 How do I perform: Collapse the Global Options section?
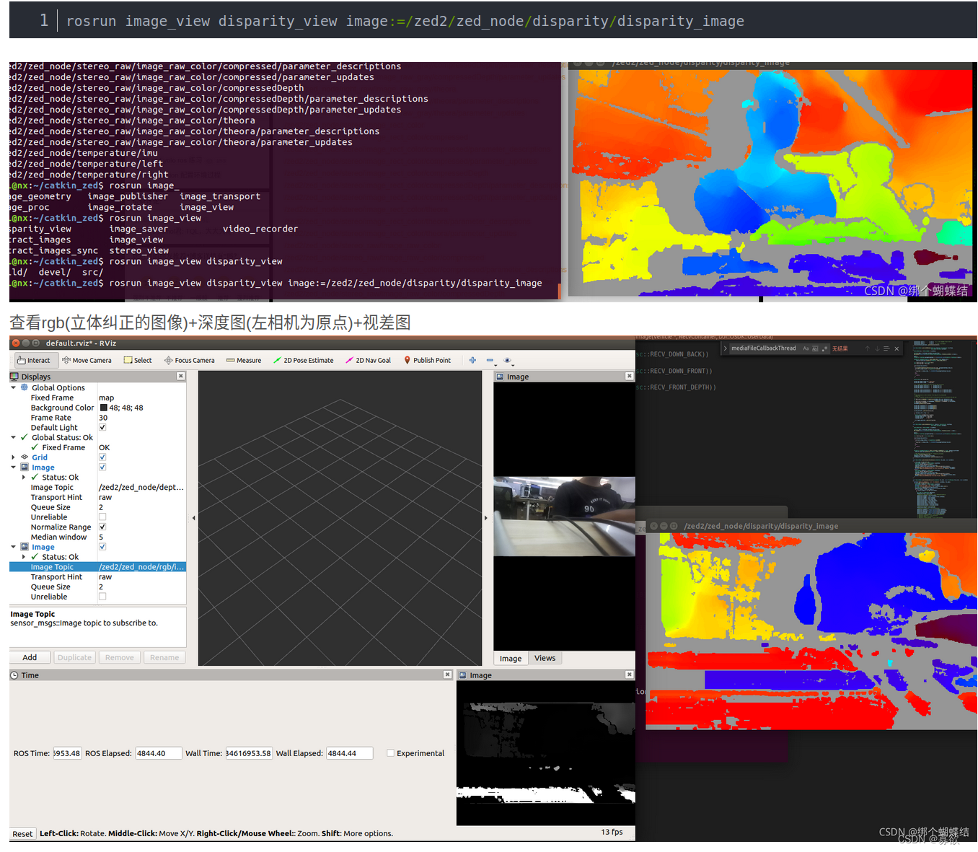tap(12, 387)
